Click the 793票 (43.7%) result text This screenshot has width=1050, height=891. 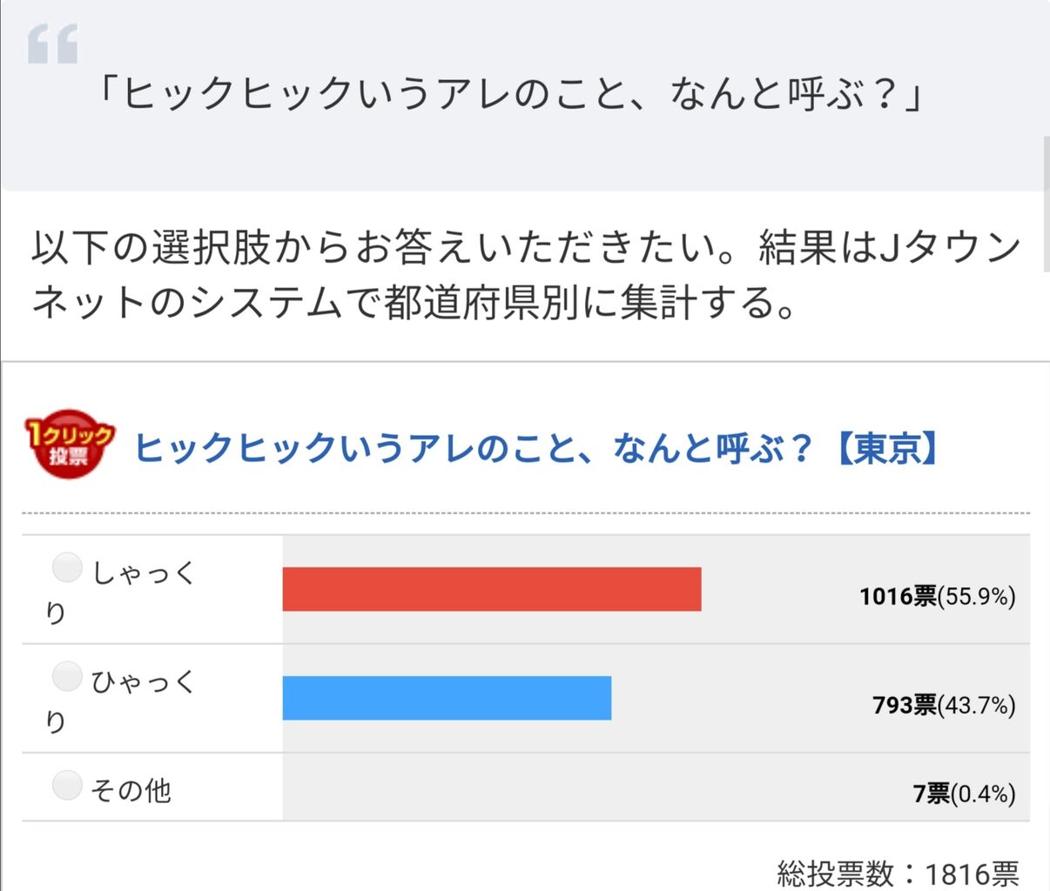pyautogui.click(x=944, y=705)
